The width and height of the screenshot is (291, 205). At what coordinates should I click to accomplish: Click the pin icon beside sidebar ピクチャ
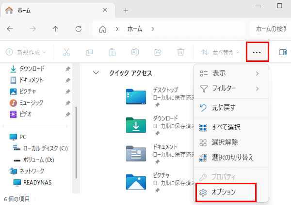67,91
